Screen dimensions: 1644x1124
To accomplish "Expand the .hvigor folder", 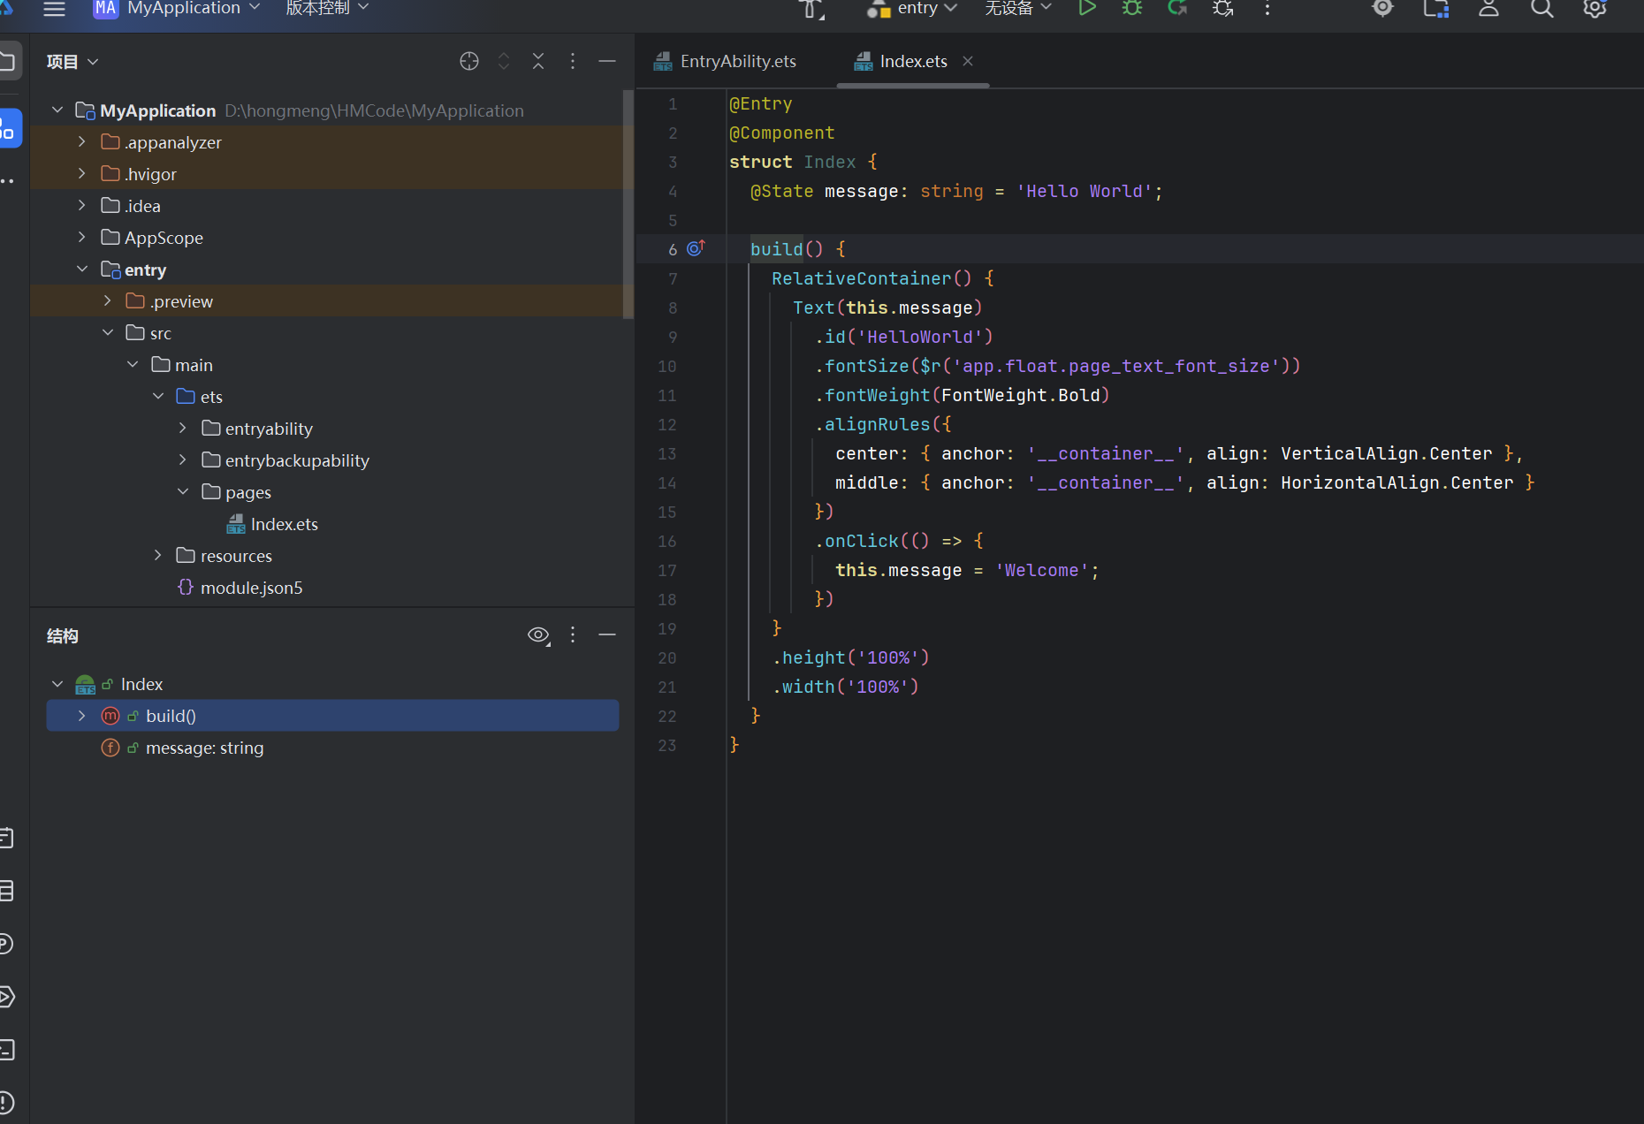I will pos(82,173).
